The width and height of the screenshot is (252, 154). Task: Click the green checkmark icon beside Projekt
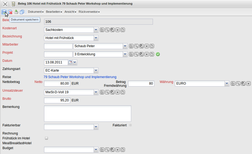click(x=158, y=54)
